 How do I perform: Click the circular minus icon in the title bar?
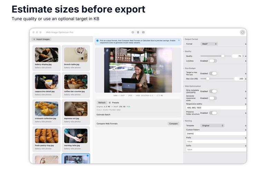point(133,32)
